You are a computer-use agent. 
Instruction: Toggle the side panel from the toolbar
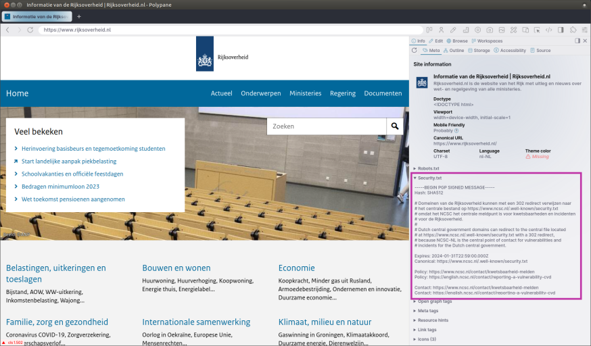click(561, 30)
